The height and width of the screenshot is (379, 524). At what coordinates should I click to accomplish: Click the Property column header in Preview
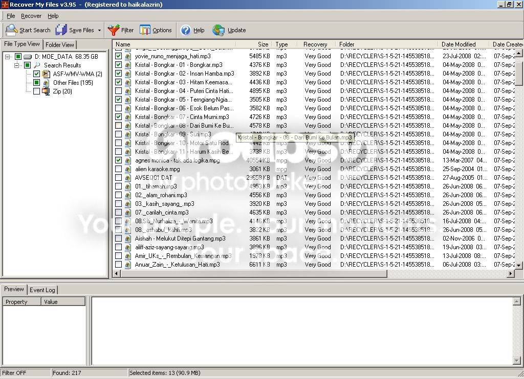tap(22, 302)
